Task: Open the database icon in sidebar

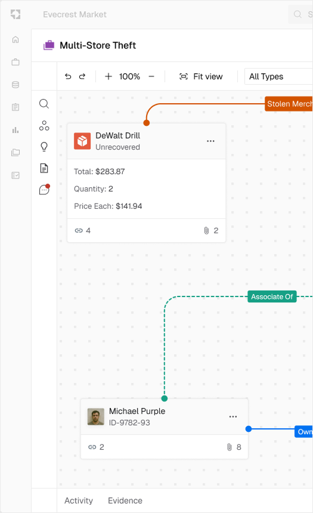Action: [x=16, y=85]
